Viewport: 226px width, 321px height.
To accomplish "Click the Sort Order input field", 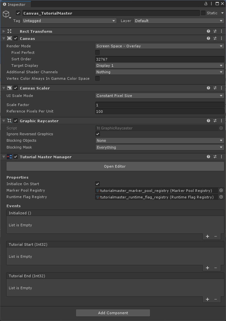I will pos(159,59).
